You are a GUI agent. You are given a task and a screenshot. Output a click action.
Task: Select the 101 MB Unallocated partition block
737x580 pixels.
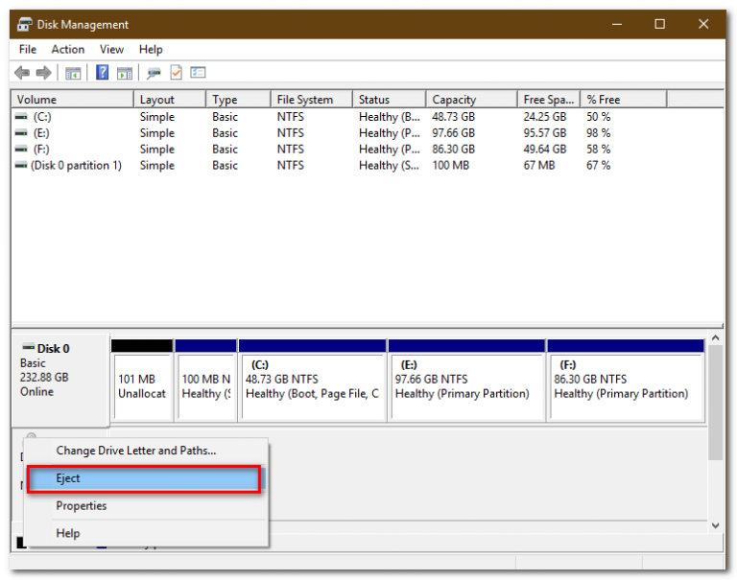coord(142,381)
